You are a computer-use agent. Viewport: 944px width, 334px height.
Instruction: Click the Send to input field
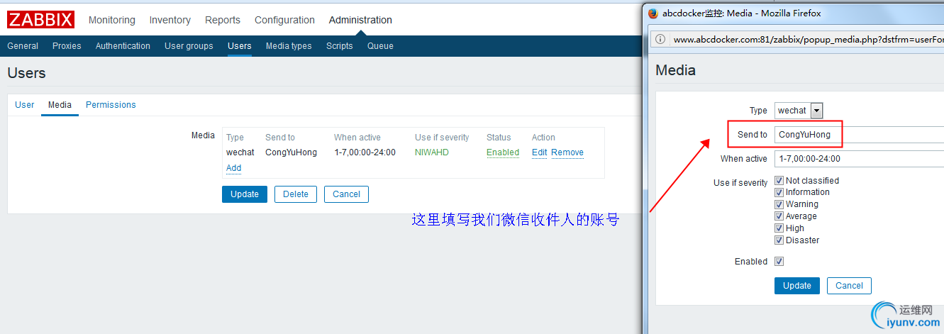(859, 135)
